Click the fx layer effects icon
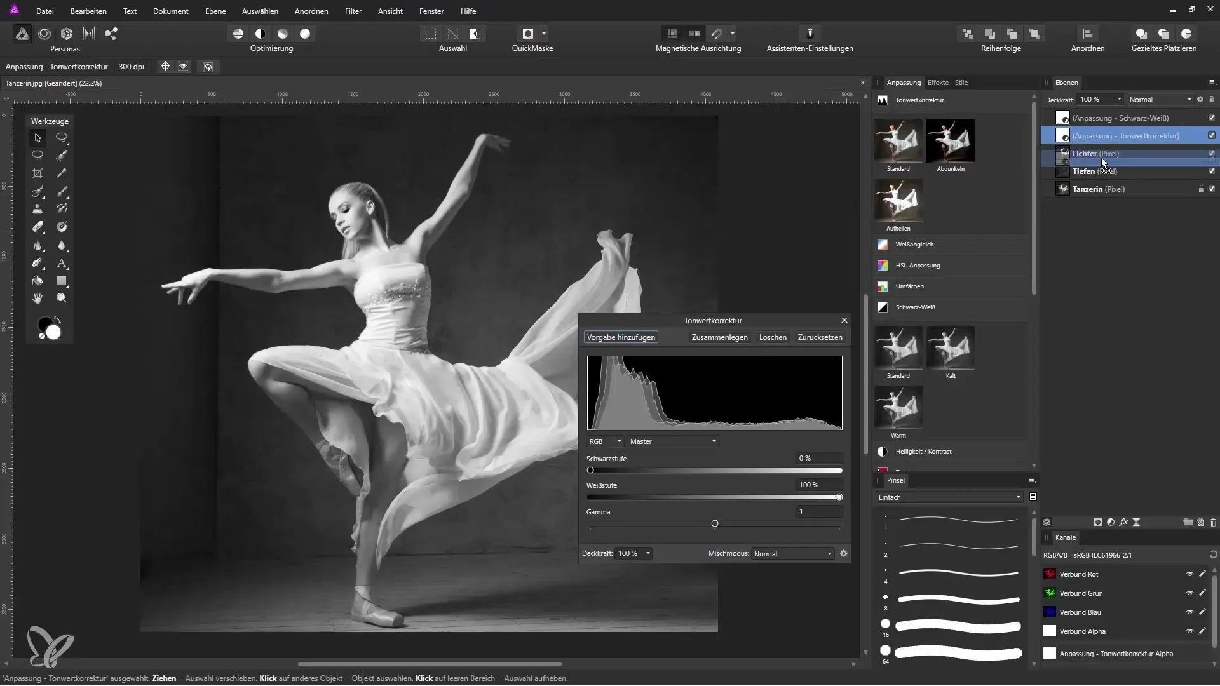 click(x=1123, y=522)
